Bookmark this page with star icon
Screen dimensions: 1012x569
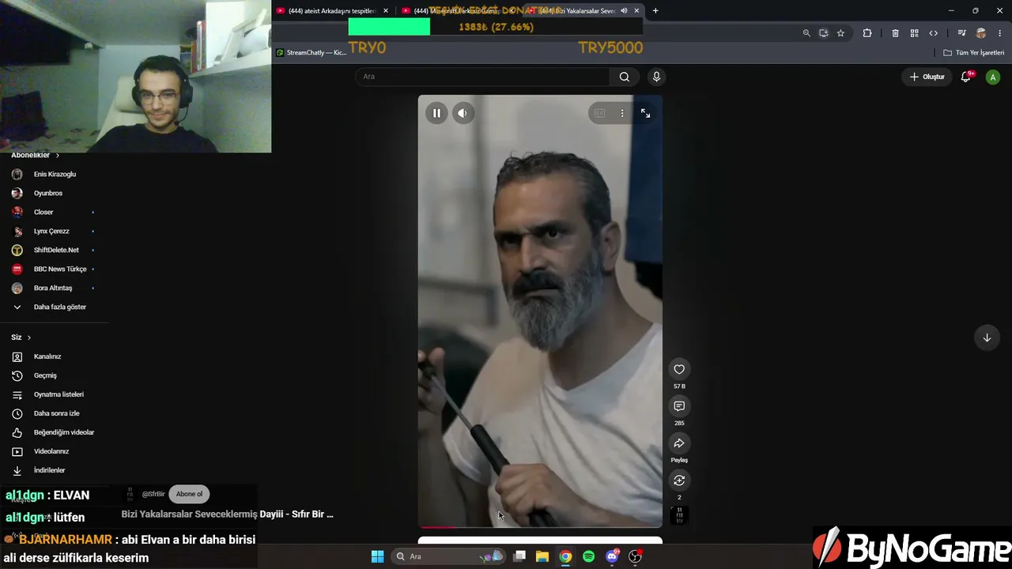pyautogui.click(x=840, y=33)
